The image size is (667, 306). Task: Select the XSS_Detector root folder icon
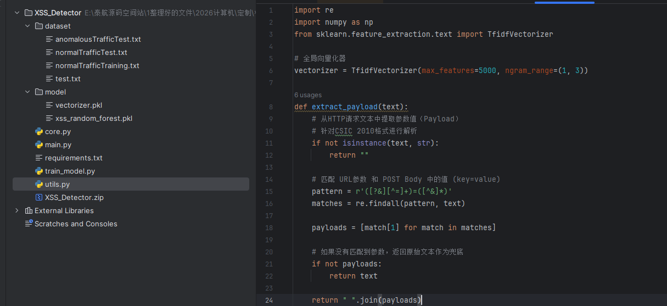click(29, 13)
